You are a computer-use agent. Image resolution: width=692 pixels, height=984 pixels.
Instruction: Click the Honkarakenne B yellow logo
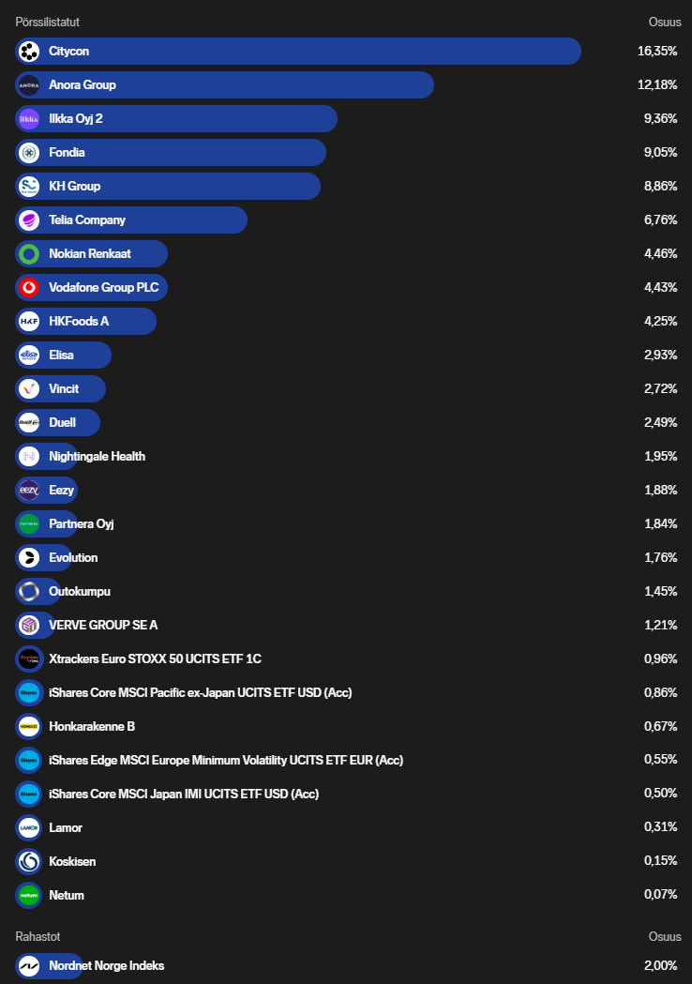(x=29, y=727)
